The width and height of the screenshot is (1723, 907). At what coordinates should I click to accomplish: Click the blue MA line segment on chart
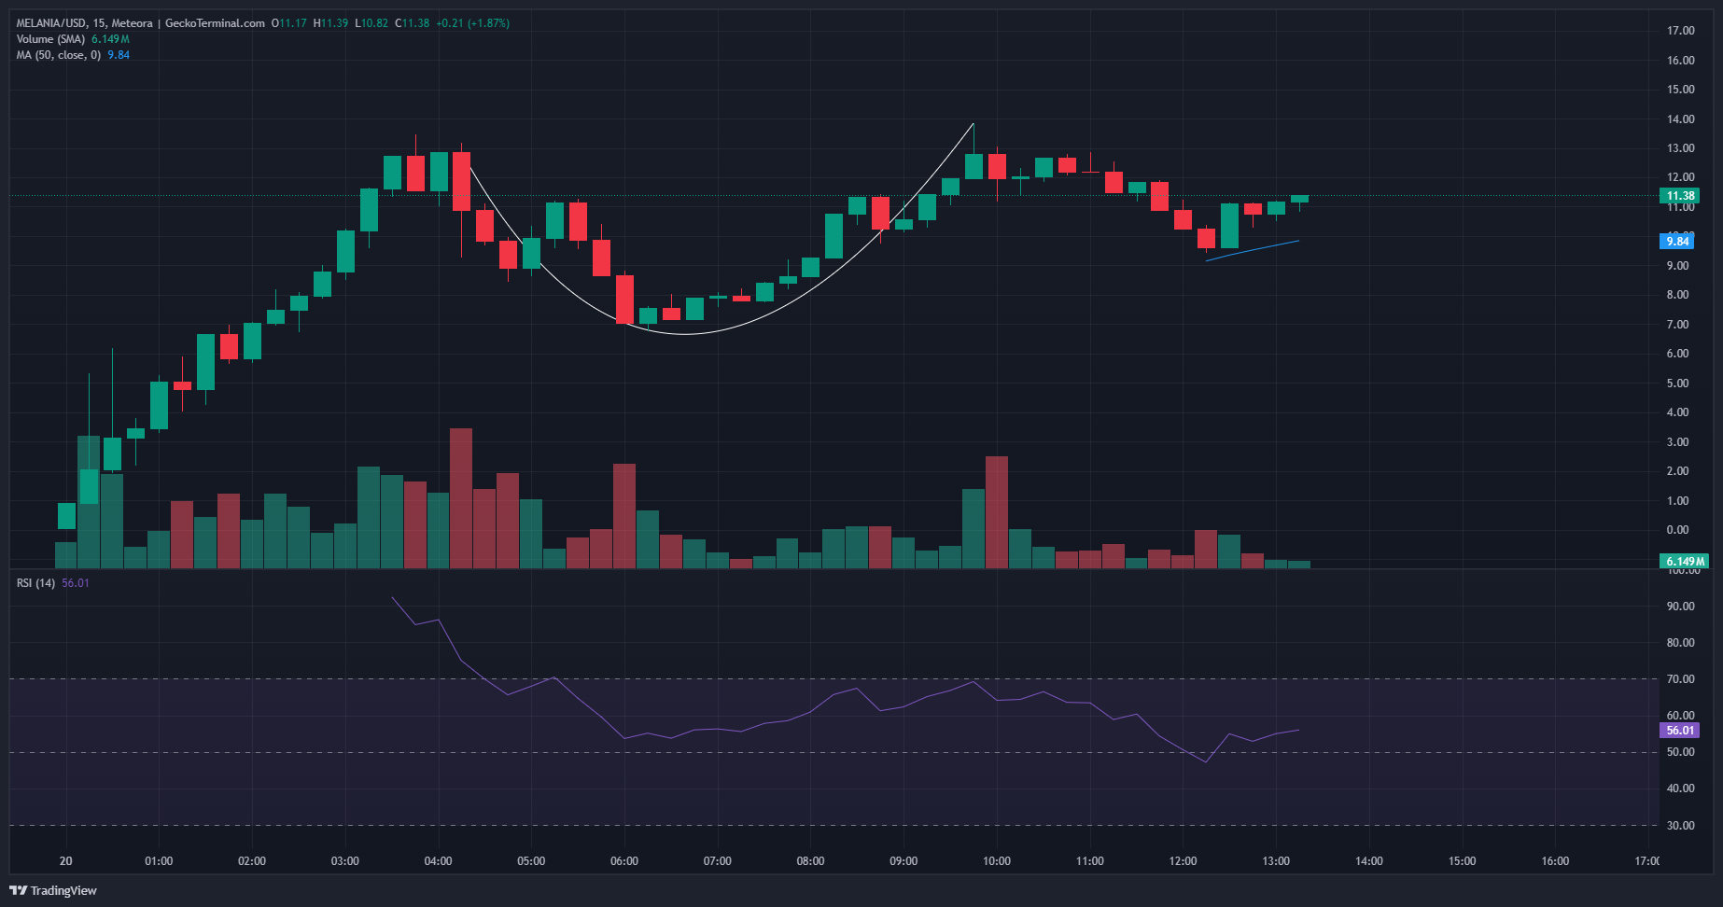point(1252,251)
